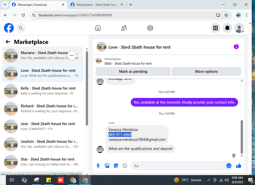255x185 pixels.
Task: Open Sticky Notes taskbar app
Action: (x=48, y=180)
